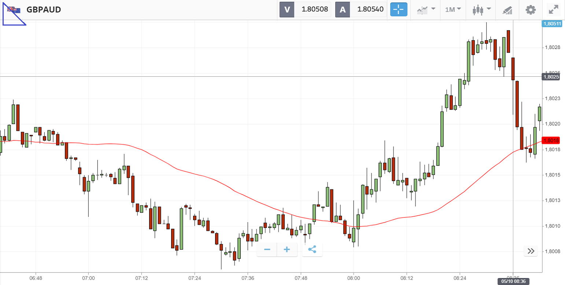The width and height of the screenshot is (565, 285).
Task: Click the 1,8025 crosshair price label
Action: tap(551, 77)
